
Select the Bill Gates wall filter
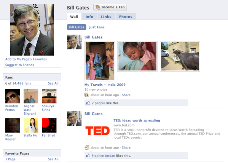pyautogui.click(x=77, y=27)
